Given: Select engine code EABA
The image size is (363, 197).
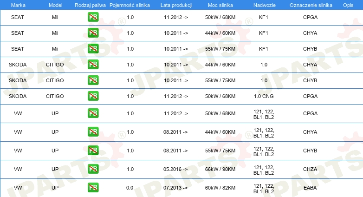Looking at the screenshot, I should pyautogui.click(x=310, y=188).
